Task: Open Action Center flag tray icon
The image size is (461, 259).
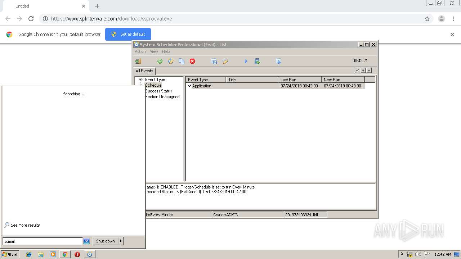Action: (x=427, y=254)
